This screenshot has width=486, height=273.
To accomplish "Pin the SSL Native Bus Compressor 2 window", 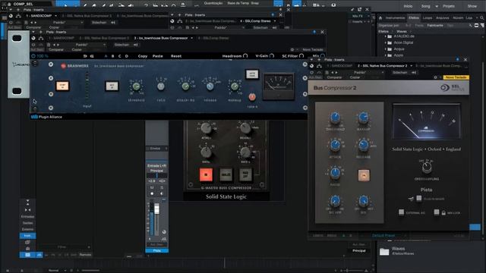I will pyautogui.click(x=457, y=59).
